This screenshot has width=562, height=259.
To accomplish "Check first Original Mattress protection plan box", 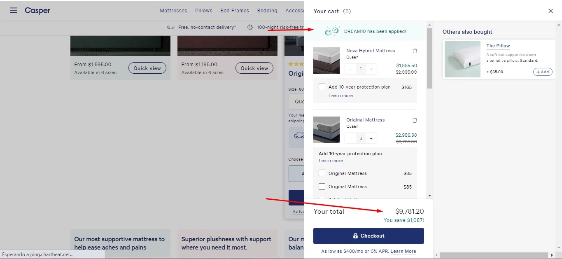I will point(322,173).
